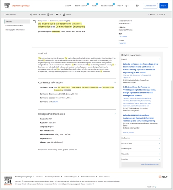
Task: Click the Print icon
Action: click(x=48, y=15)
